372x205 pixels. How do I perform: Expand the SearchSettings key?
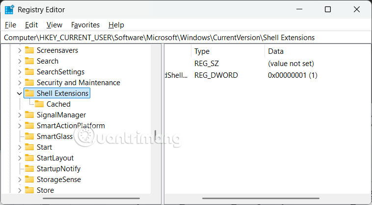coord(20,72)
